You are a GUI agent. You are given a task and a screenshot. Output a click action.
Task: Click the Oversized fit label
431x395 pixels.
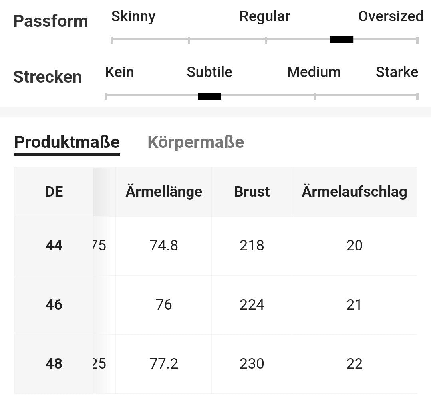390,16
